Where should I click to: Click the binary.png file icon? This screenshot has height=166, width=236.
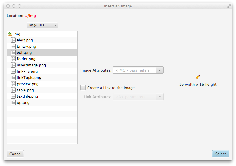point(13,47)
